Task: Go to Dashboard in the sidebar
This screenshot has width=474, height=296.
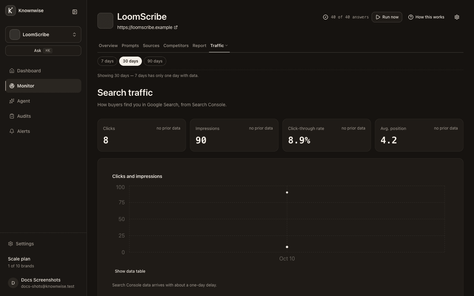Action: pyautogui.click(x=43, y=71)
